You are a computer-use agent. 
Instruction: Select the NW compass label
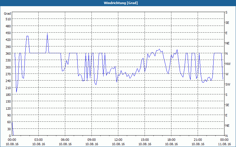tap(228, 64)
